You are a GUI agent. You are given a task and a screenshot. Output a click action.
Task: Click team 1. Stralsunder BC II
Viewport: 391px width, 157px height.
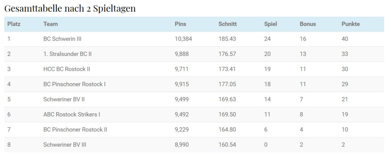67,54
